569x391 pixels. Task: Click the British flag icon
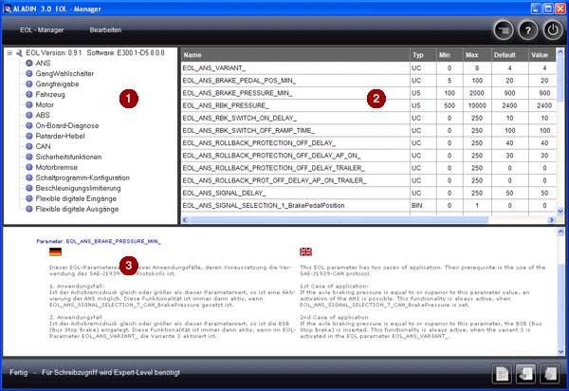click(305, 251)
